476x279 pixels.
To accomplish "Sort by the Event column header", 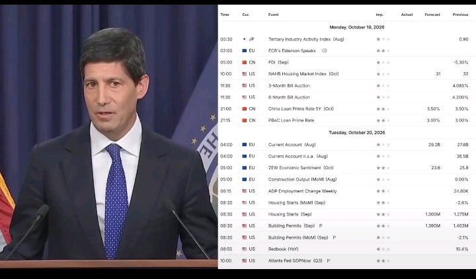I will [x=273, y=15].
